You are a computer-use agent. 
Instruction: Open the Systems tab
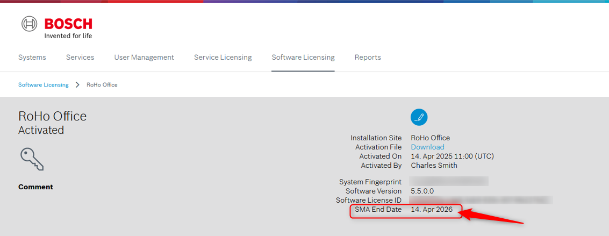pos(32,58)
